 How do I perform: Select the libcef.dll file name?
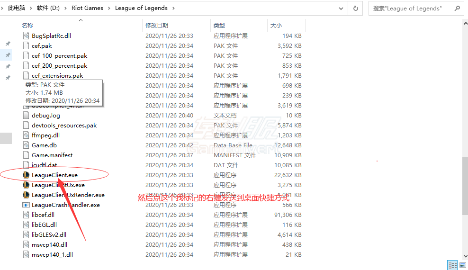point(43,215)
